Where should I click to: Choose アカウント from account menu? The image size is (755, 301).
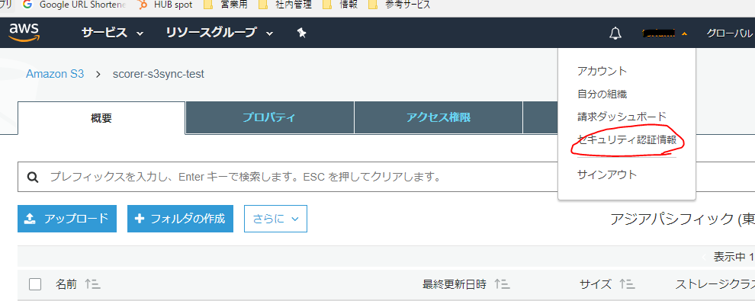point(602,71)
